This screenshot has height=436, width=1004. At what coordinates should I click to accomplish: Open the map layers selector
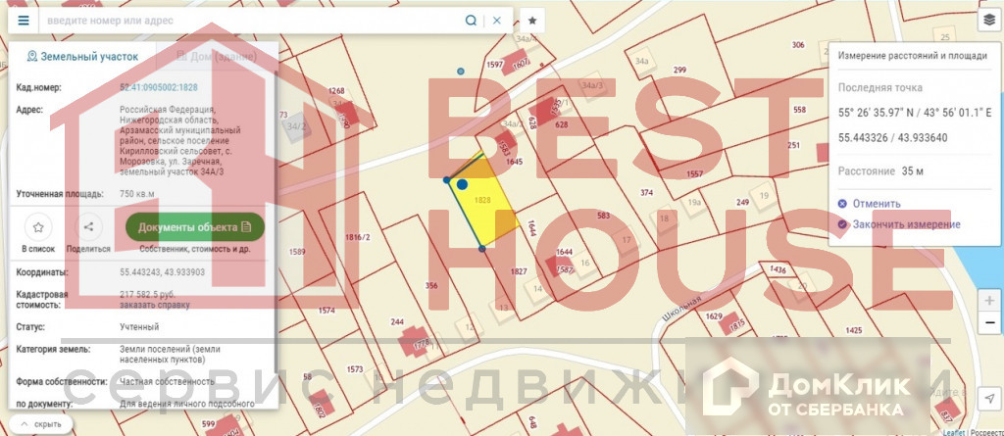988,21
